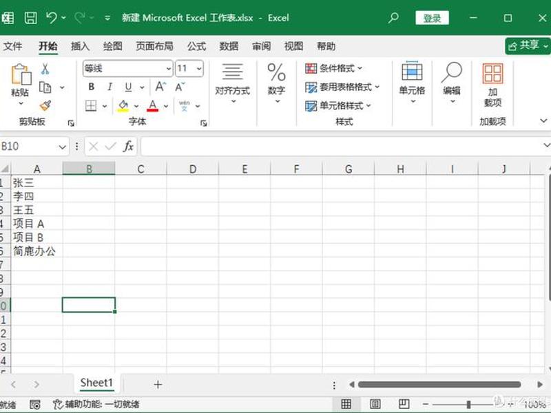The height and width of the screenshot is (413, 551).
Task: Open the search magnifier in title bar
Action: point(393,18)
